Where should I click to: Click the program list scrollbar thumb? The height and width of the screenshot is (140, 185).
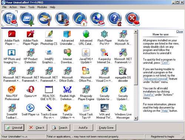(136, 59)
